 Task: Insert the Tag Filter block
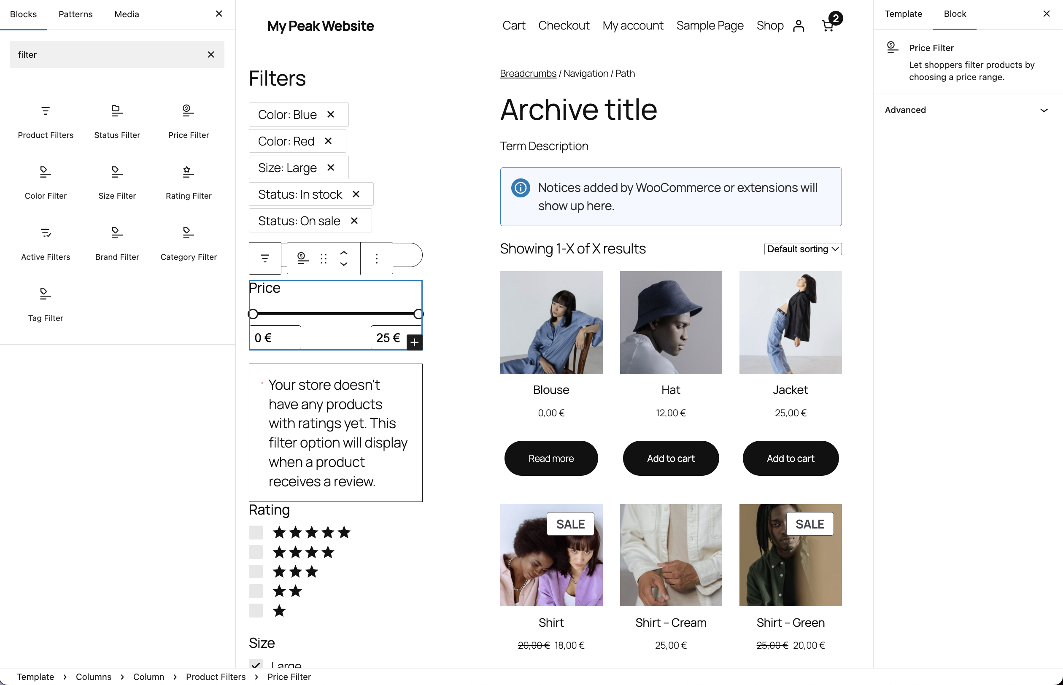click(x=46, y=304)
